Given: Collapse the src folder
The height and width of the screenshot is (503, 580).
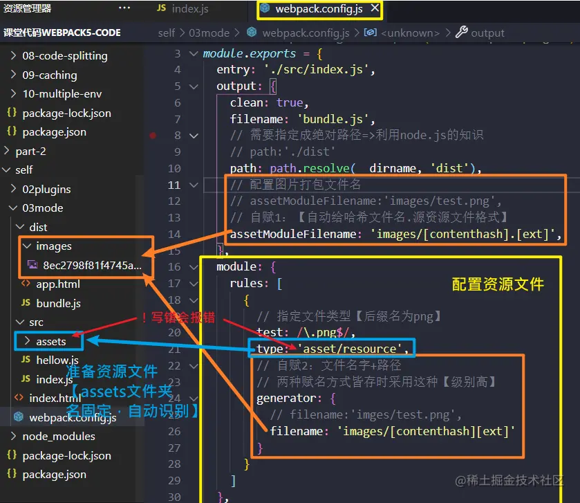Looking at the screenshot, I should tap(36, 322).
